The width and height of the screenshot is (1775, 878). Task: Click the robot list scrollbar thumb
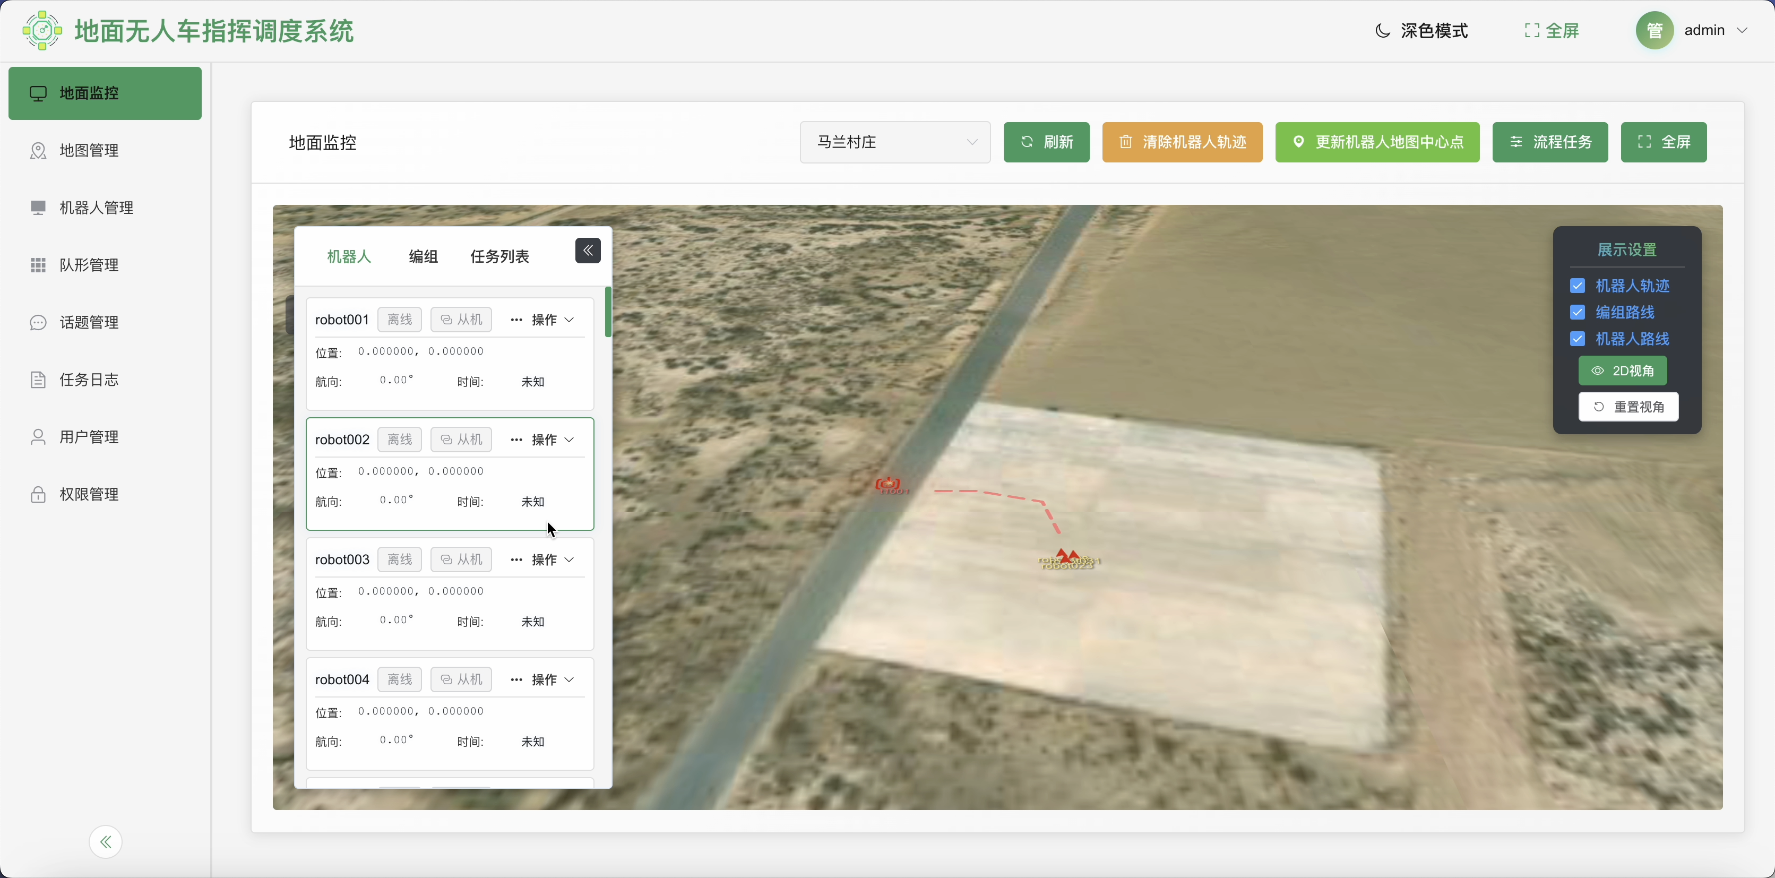coord(608,312)
